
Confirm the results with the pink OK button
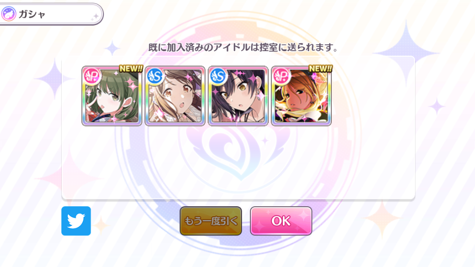tap(281, 221)
